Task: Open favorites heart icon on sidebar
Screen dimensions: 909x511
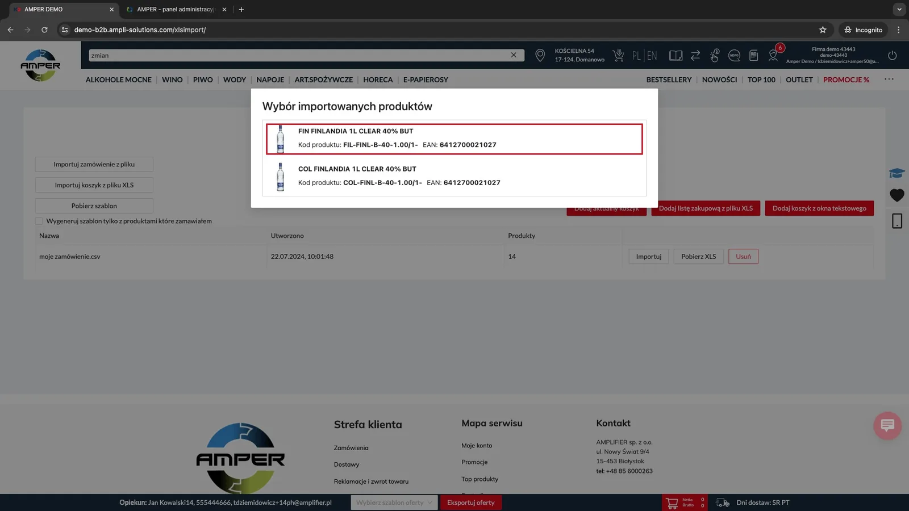Action: coord(897,195)
